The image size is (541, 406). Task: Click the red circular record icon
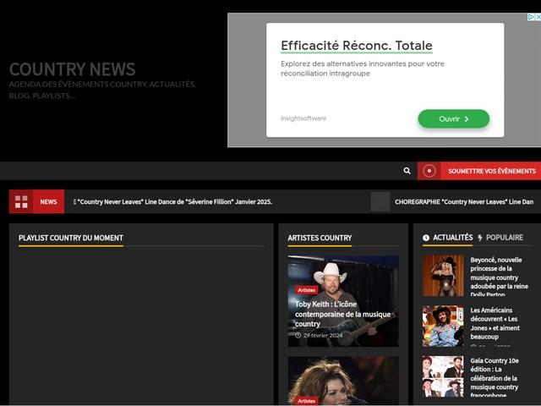429,171
